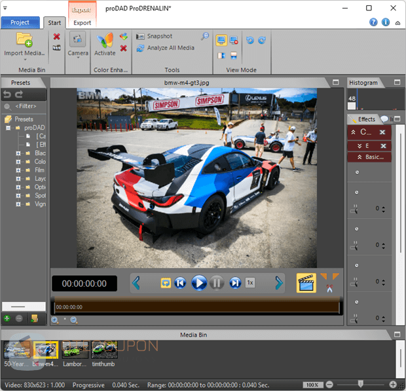Click the scissors trim icon
This screenshot has width=406, height=391.
[x=329, y=288]
